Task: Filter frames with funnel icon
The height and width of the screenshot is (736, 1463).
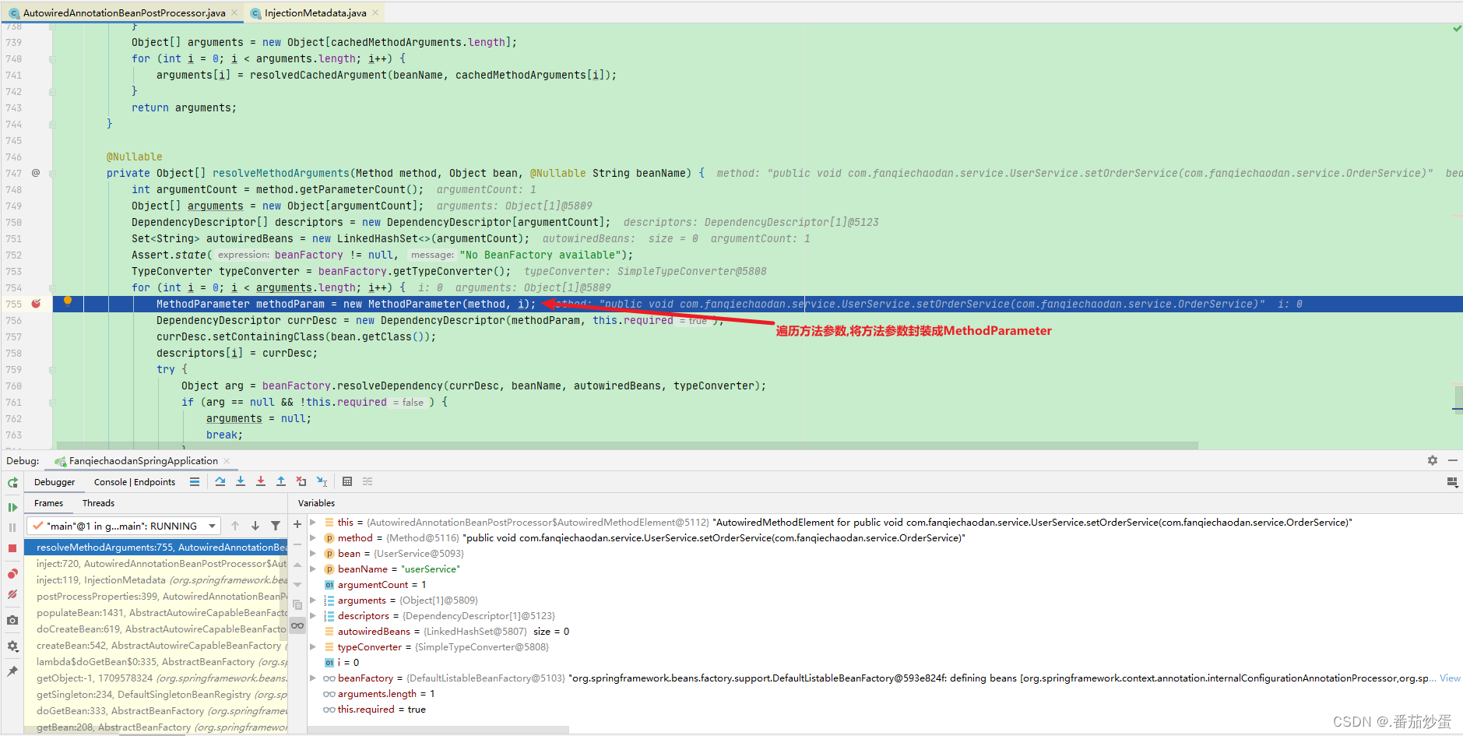Action: coord(276,526)
